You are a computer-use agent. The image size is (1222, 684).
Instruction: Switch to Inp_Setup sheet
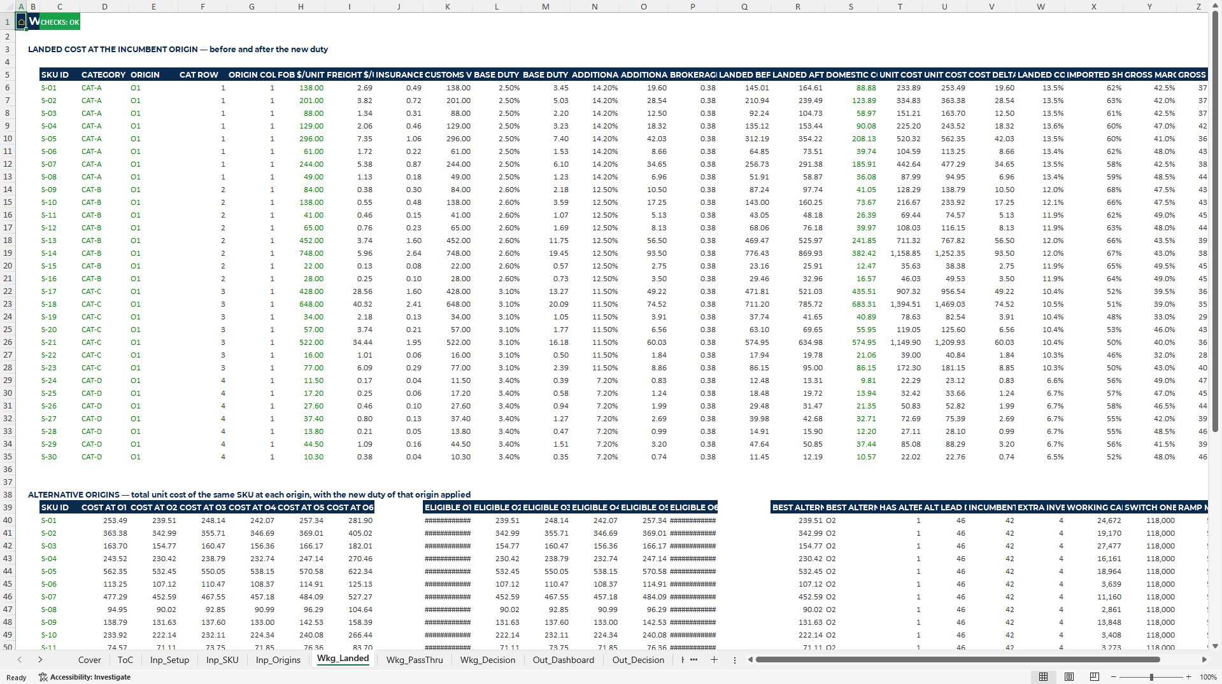[169, 660]
